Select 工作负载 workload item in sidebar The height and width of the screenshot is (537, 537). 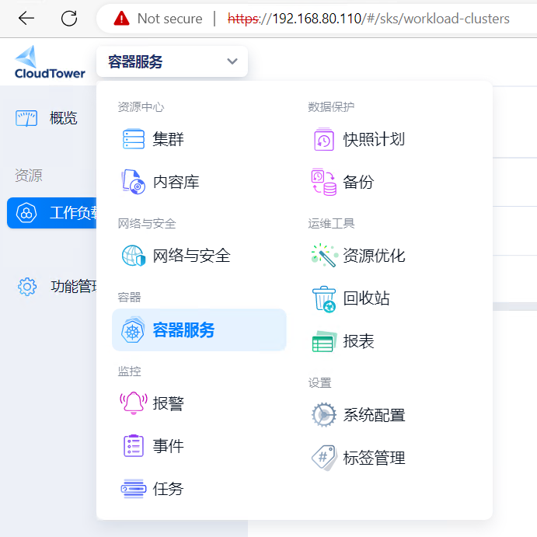(51, 213)
